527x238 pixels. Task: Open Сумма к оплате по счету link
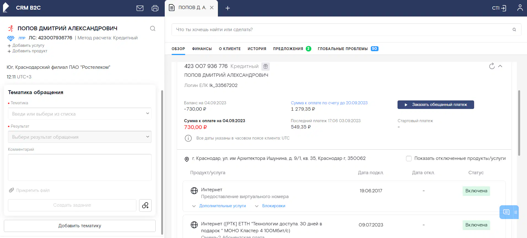(329, 103)
